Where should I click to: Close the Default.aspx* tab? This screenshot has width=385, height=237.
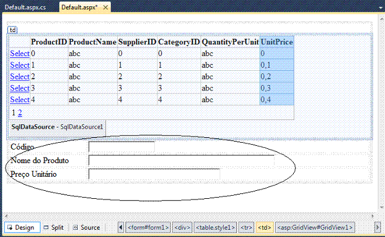pyautogui.click(x=106, y=7)
